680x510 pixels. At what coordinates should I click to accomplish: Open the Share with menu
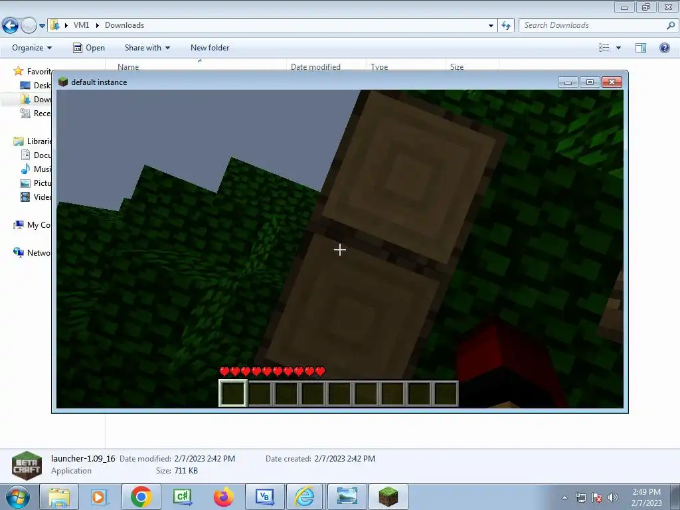click(x=147, y=48)
